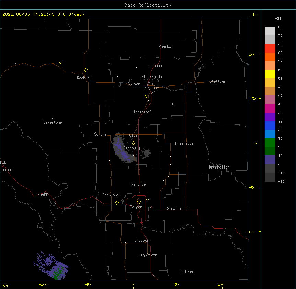This screenshot has width=296, height=289.
Task: Click the small gray echo east of Didsbury
Action: click(x=146, y=153)
